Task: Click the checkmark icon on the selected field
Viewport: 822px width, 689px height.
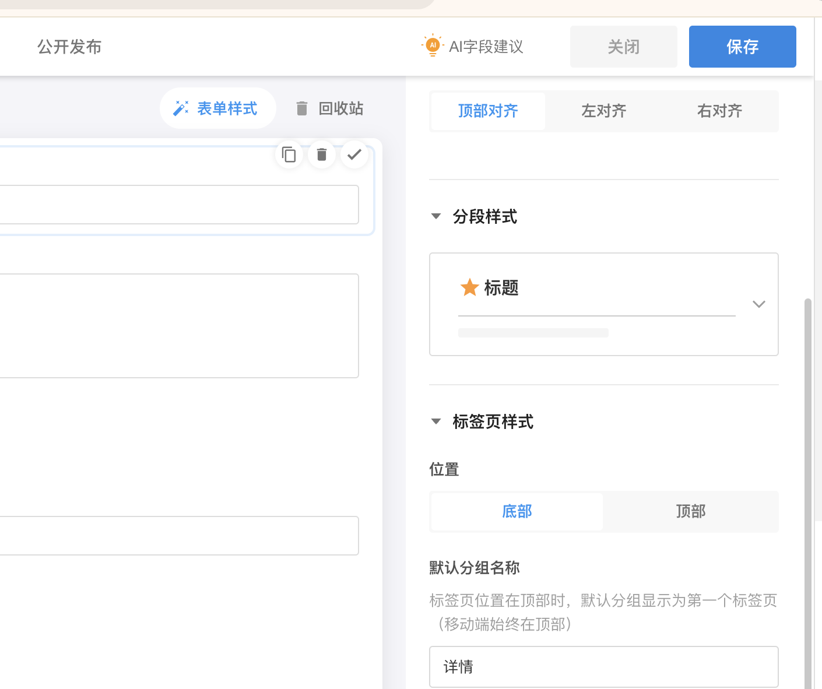Action: pos(354,154)
